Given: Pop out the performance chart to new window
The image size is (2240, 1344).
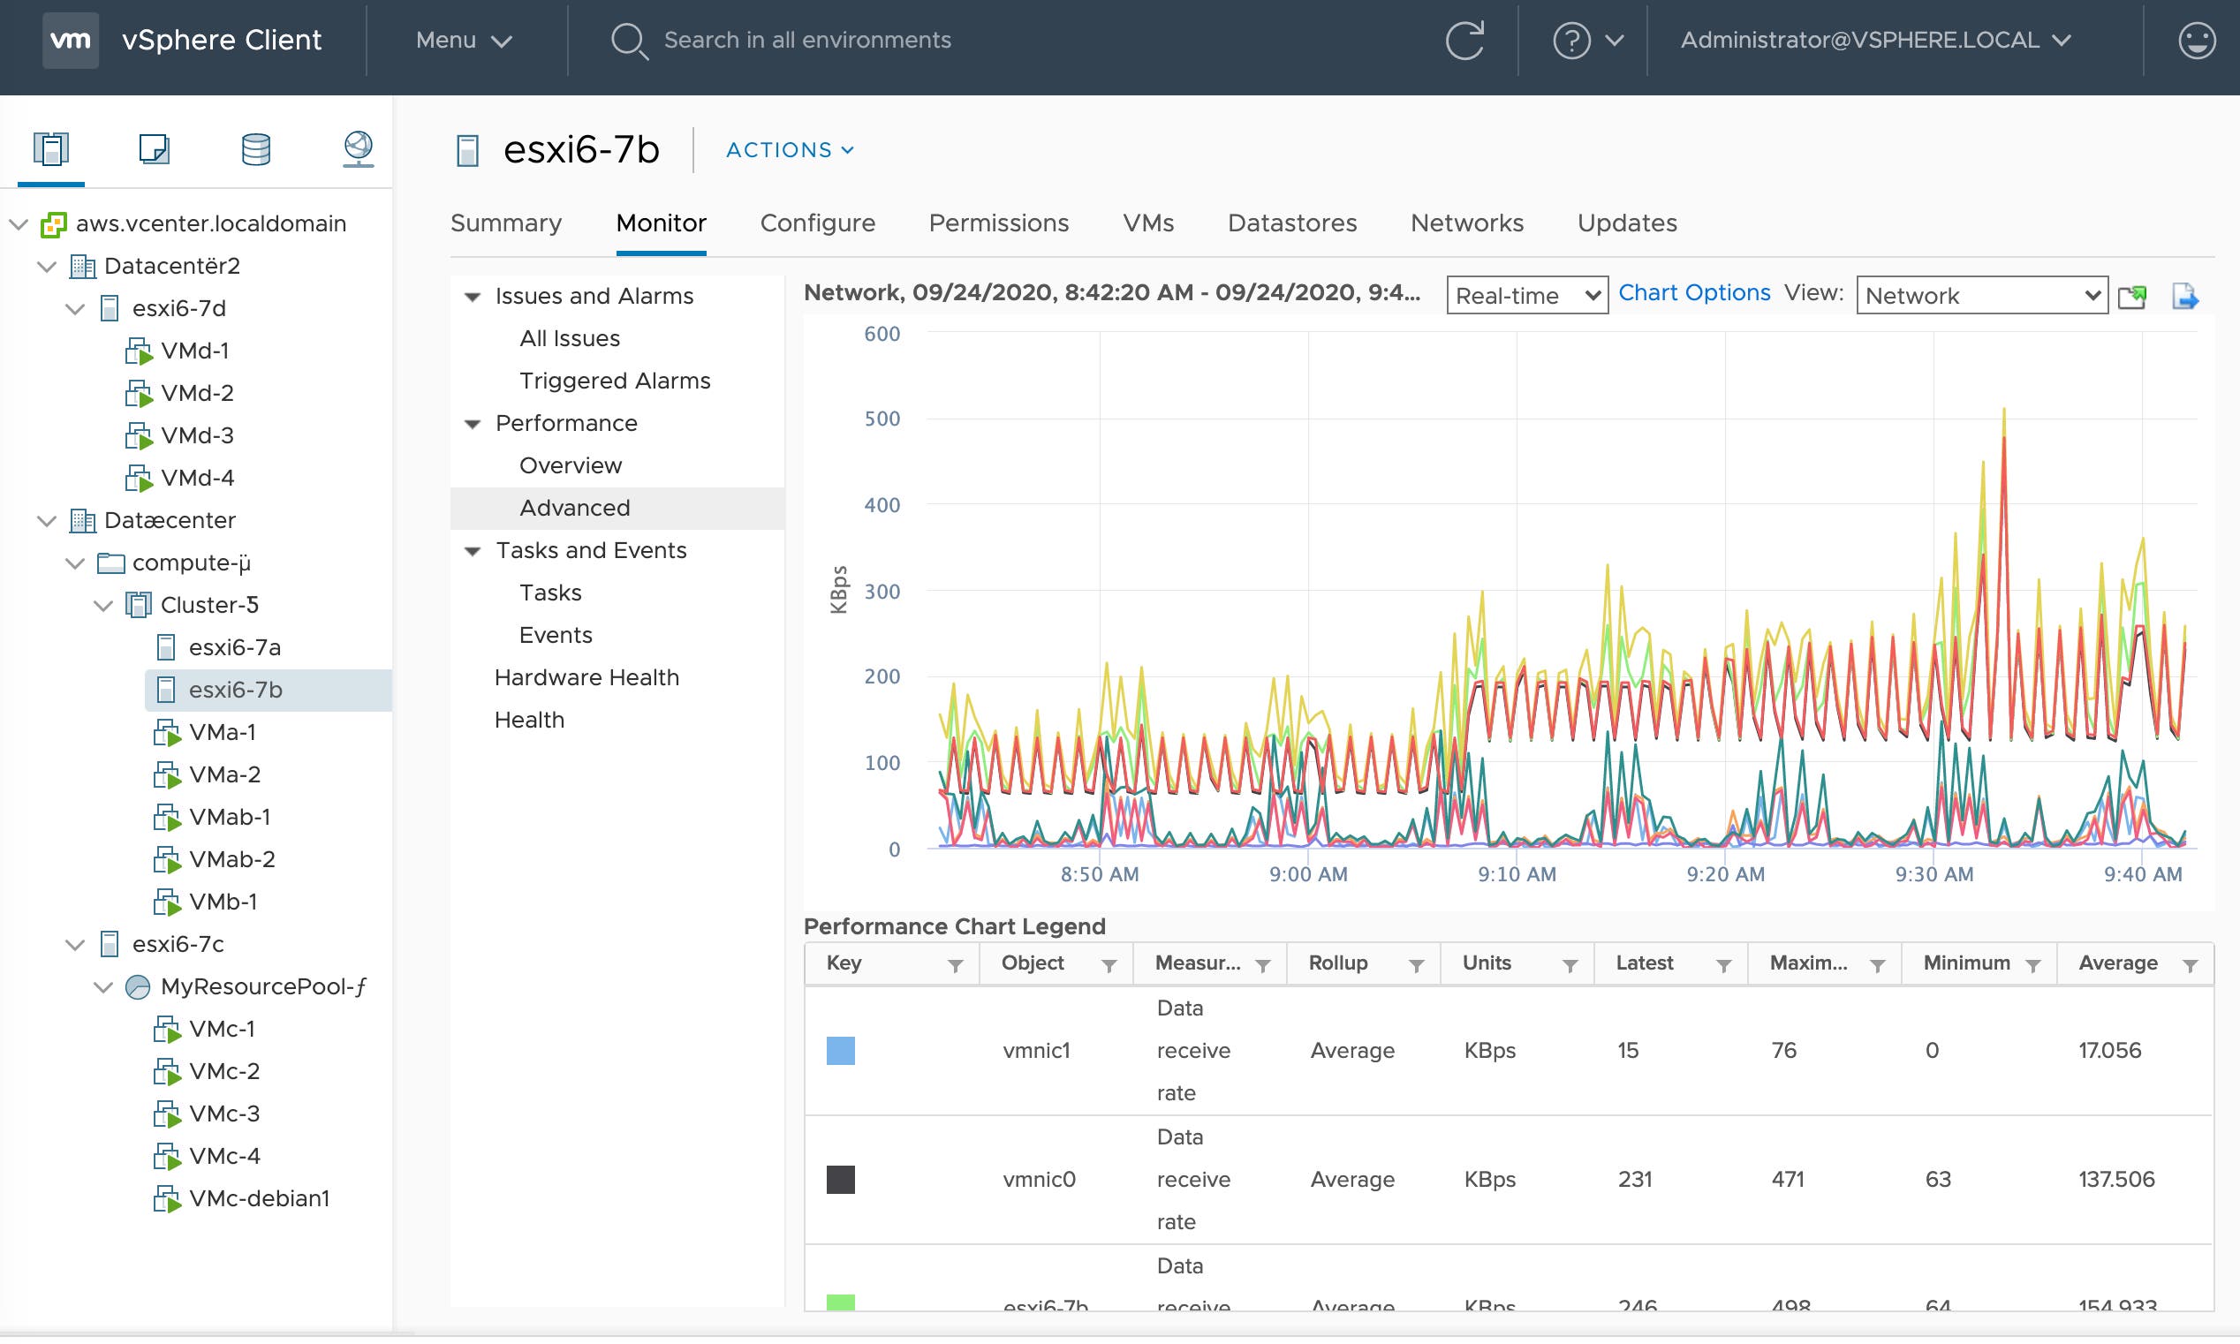Looking at the screenshot, I should [2133, 296].
